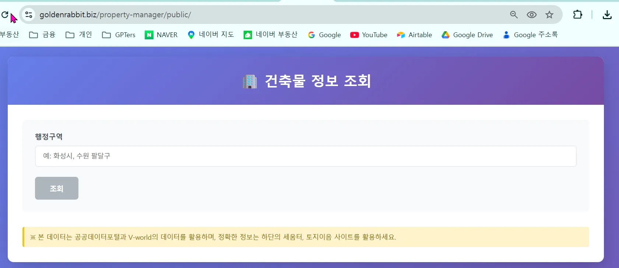This screenshot has height=268, width=619.
Task: Open the Google bookmark
Action: 324,35
